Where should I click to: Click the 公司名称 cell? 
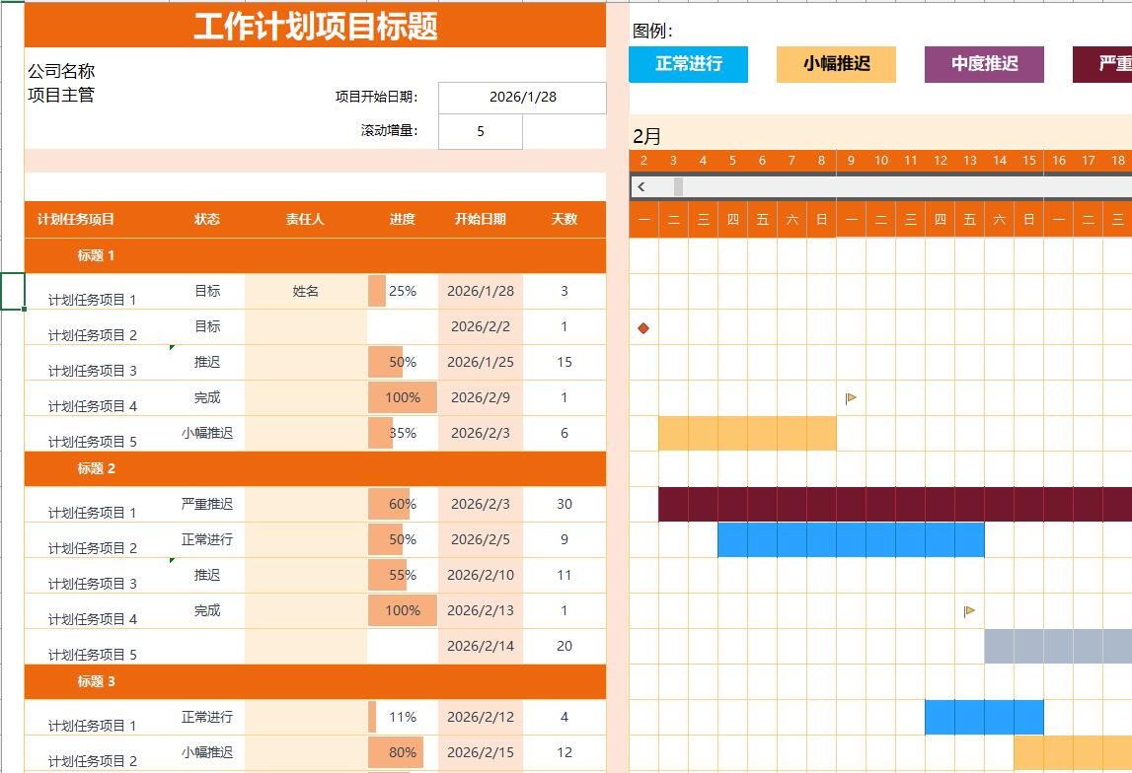[61, 71]
